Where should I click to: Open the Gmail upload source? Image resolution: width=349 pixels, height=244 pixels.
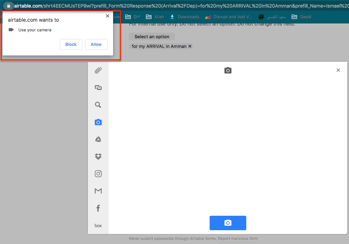[x=98, y=191]
